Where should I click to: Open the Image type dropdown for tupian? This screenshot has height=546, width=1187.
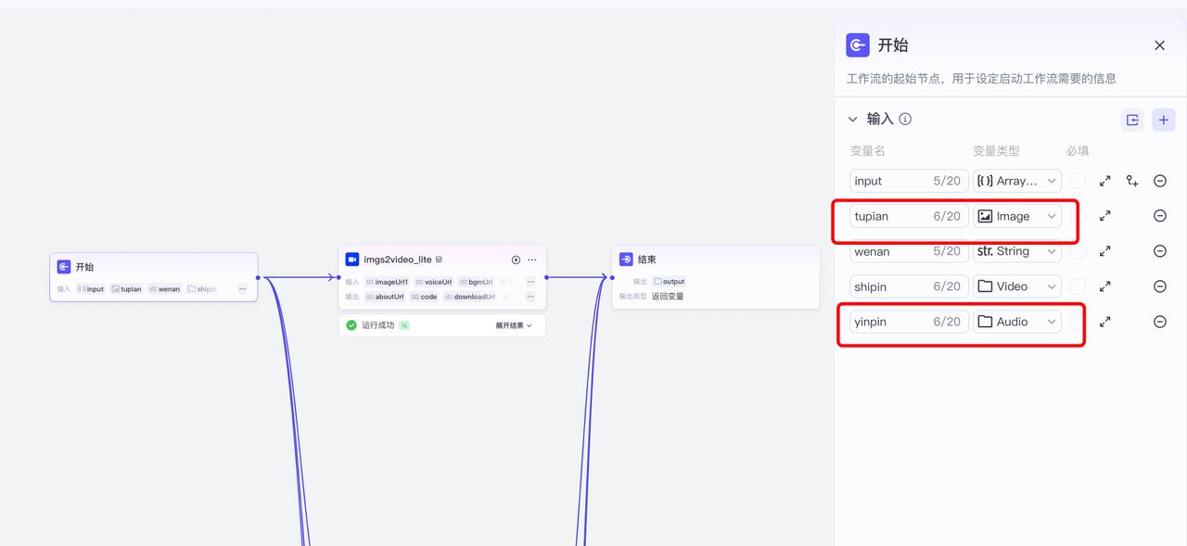(x=1017, y=215)
